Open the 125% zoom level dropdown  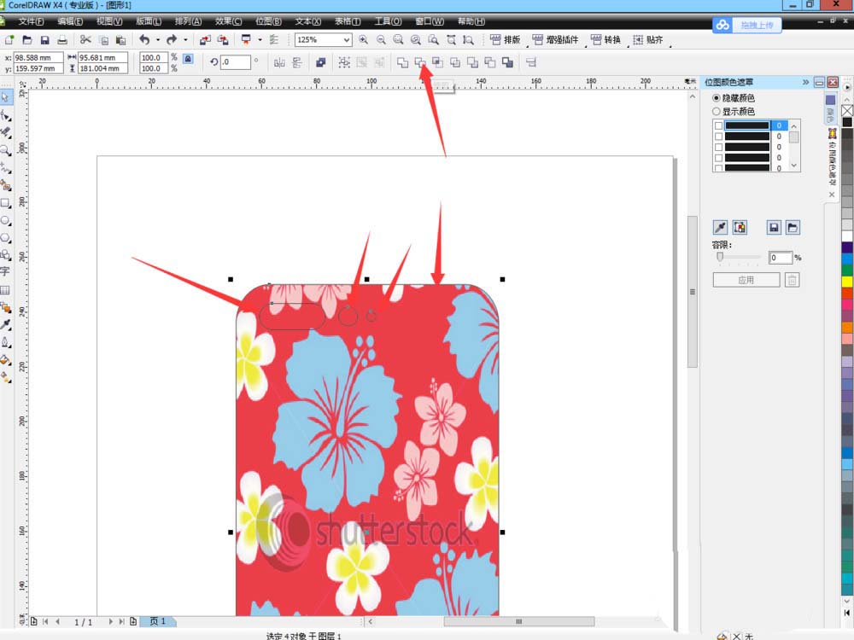347,40
